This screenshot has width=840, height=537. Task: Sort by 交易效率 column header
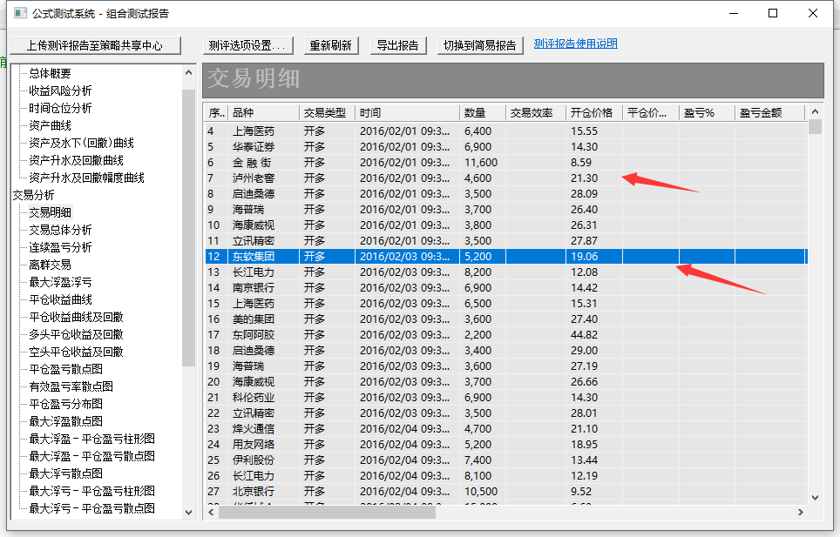pos(535,113)
